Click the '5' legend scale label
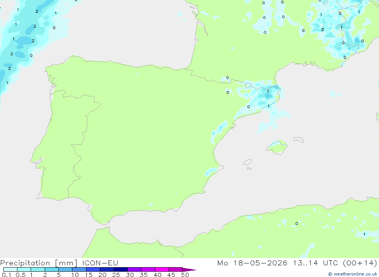The height and width of the screenshot is (277, 379). pyautogui.click(x=59, y=275)
